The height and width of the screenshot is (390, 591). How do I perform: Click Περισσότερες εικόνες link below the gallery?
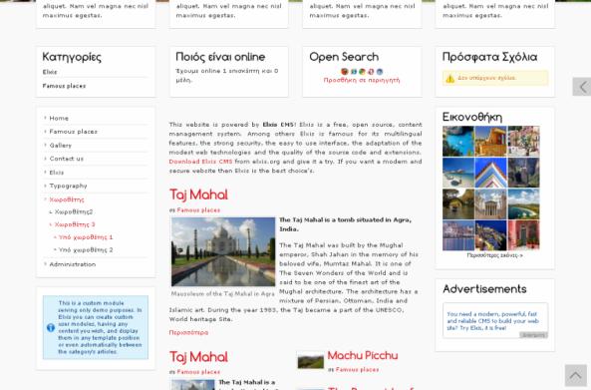pos(494,255)
